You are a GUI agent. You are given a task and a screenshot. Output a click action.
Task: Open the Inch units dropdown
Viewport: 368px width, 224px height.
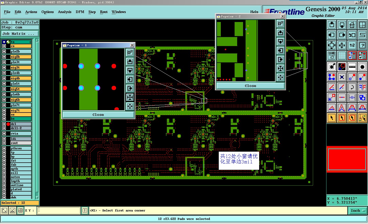click(x=358, y=210)
